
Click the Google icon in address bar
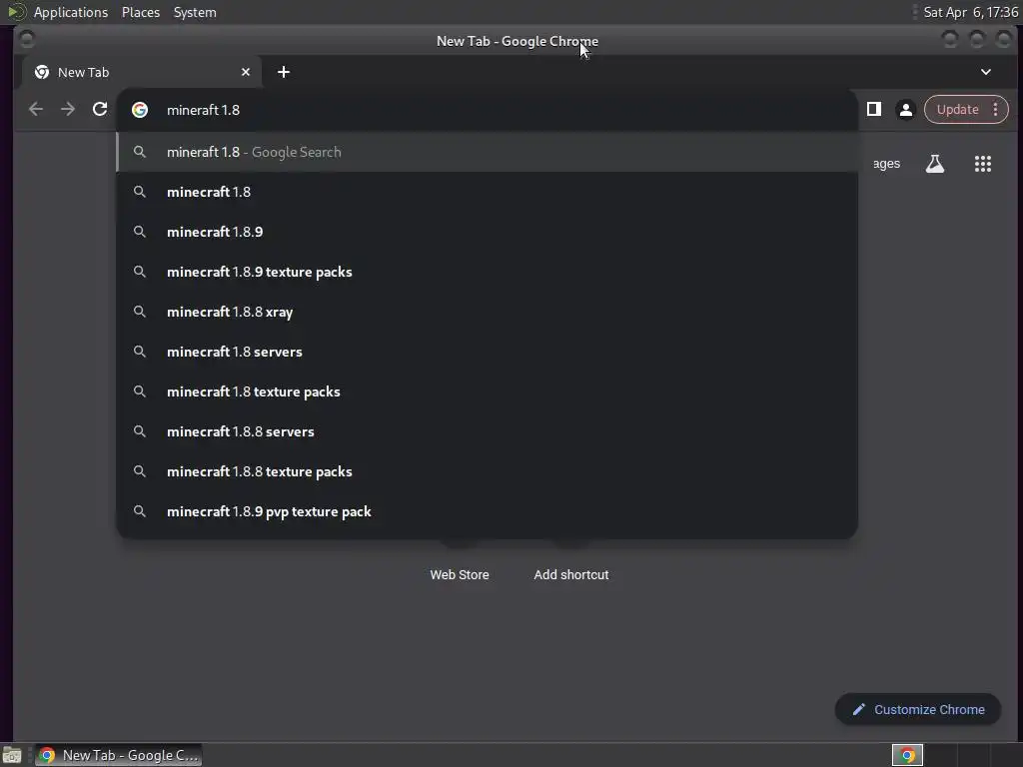140,110
